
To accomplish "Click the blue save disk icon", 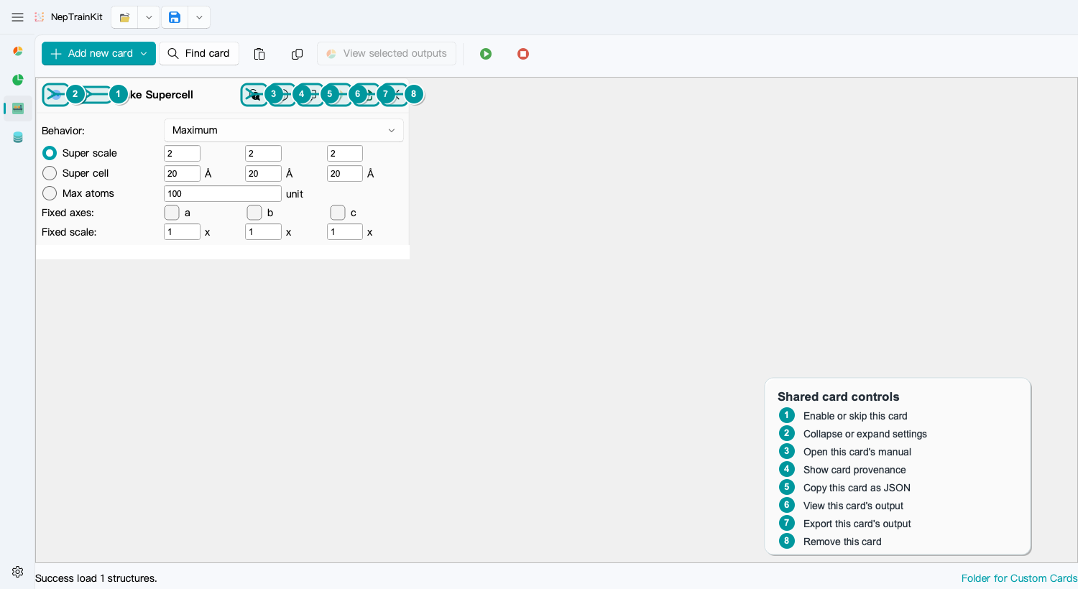I will tap(175, 17).
